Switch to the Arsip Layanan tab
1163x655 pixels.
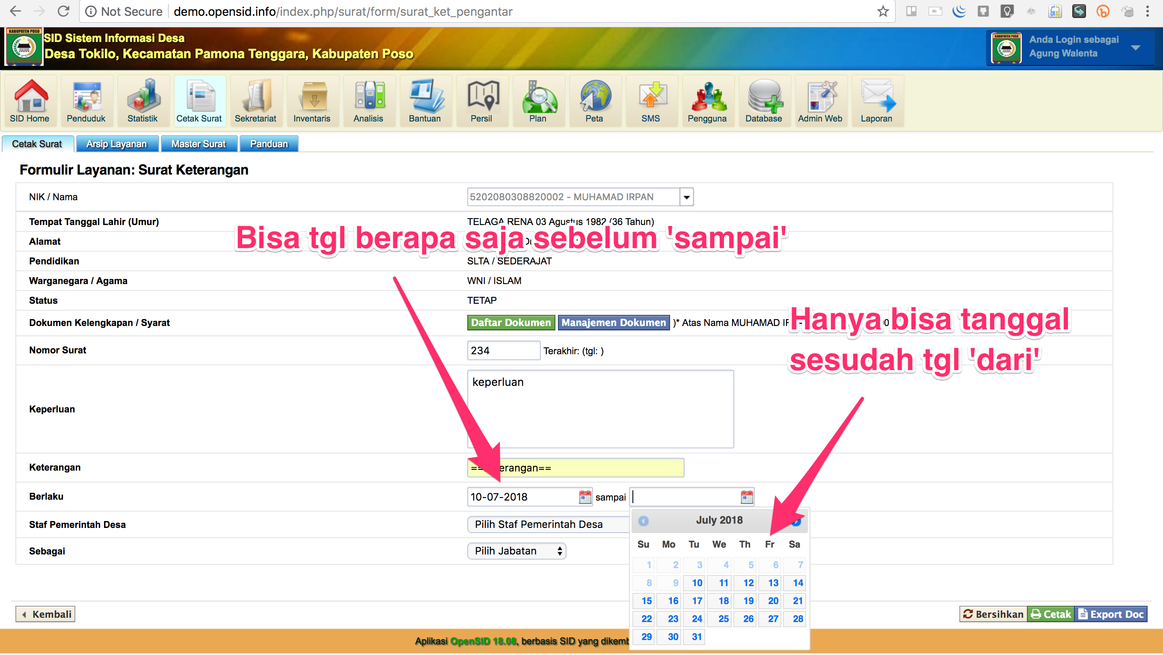click(x=117, y=144)
